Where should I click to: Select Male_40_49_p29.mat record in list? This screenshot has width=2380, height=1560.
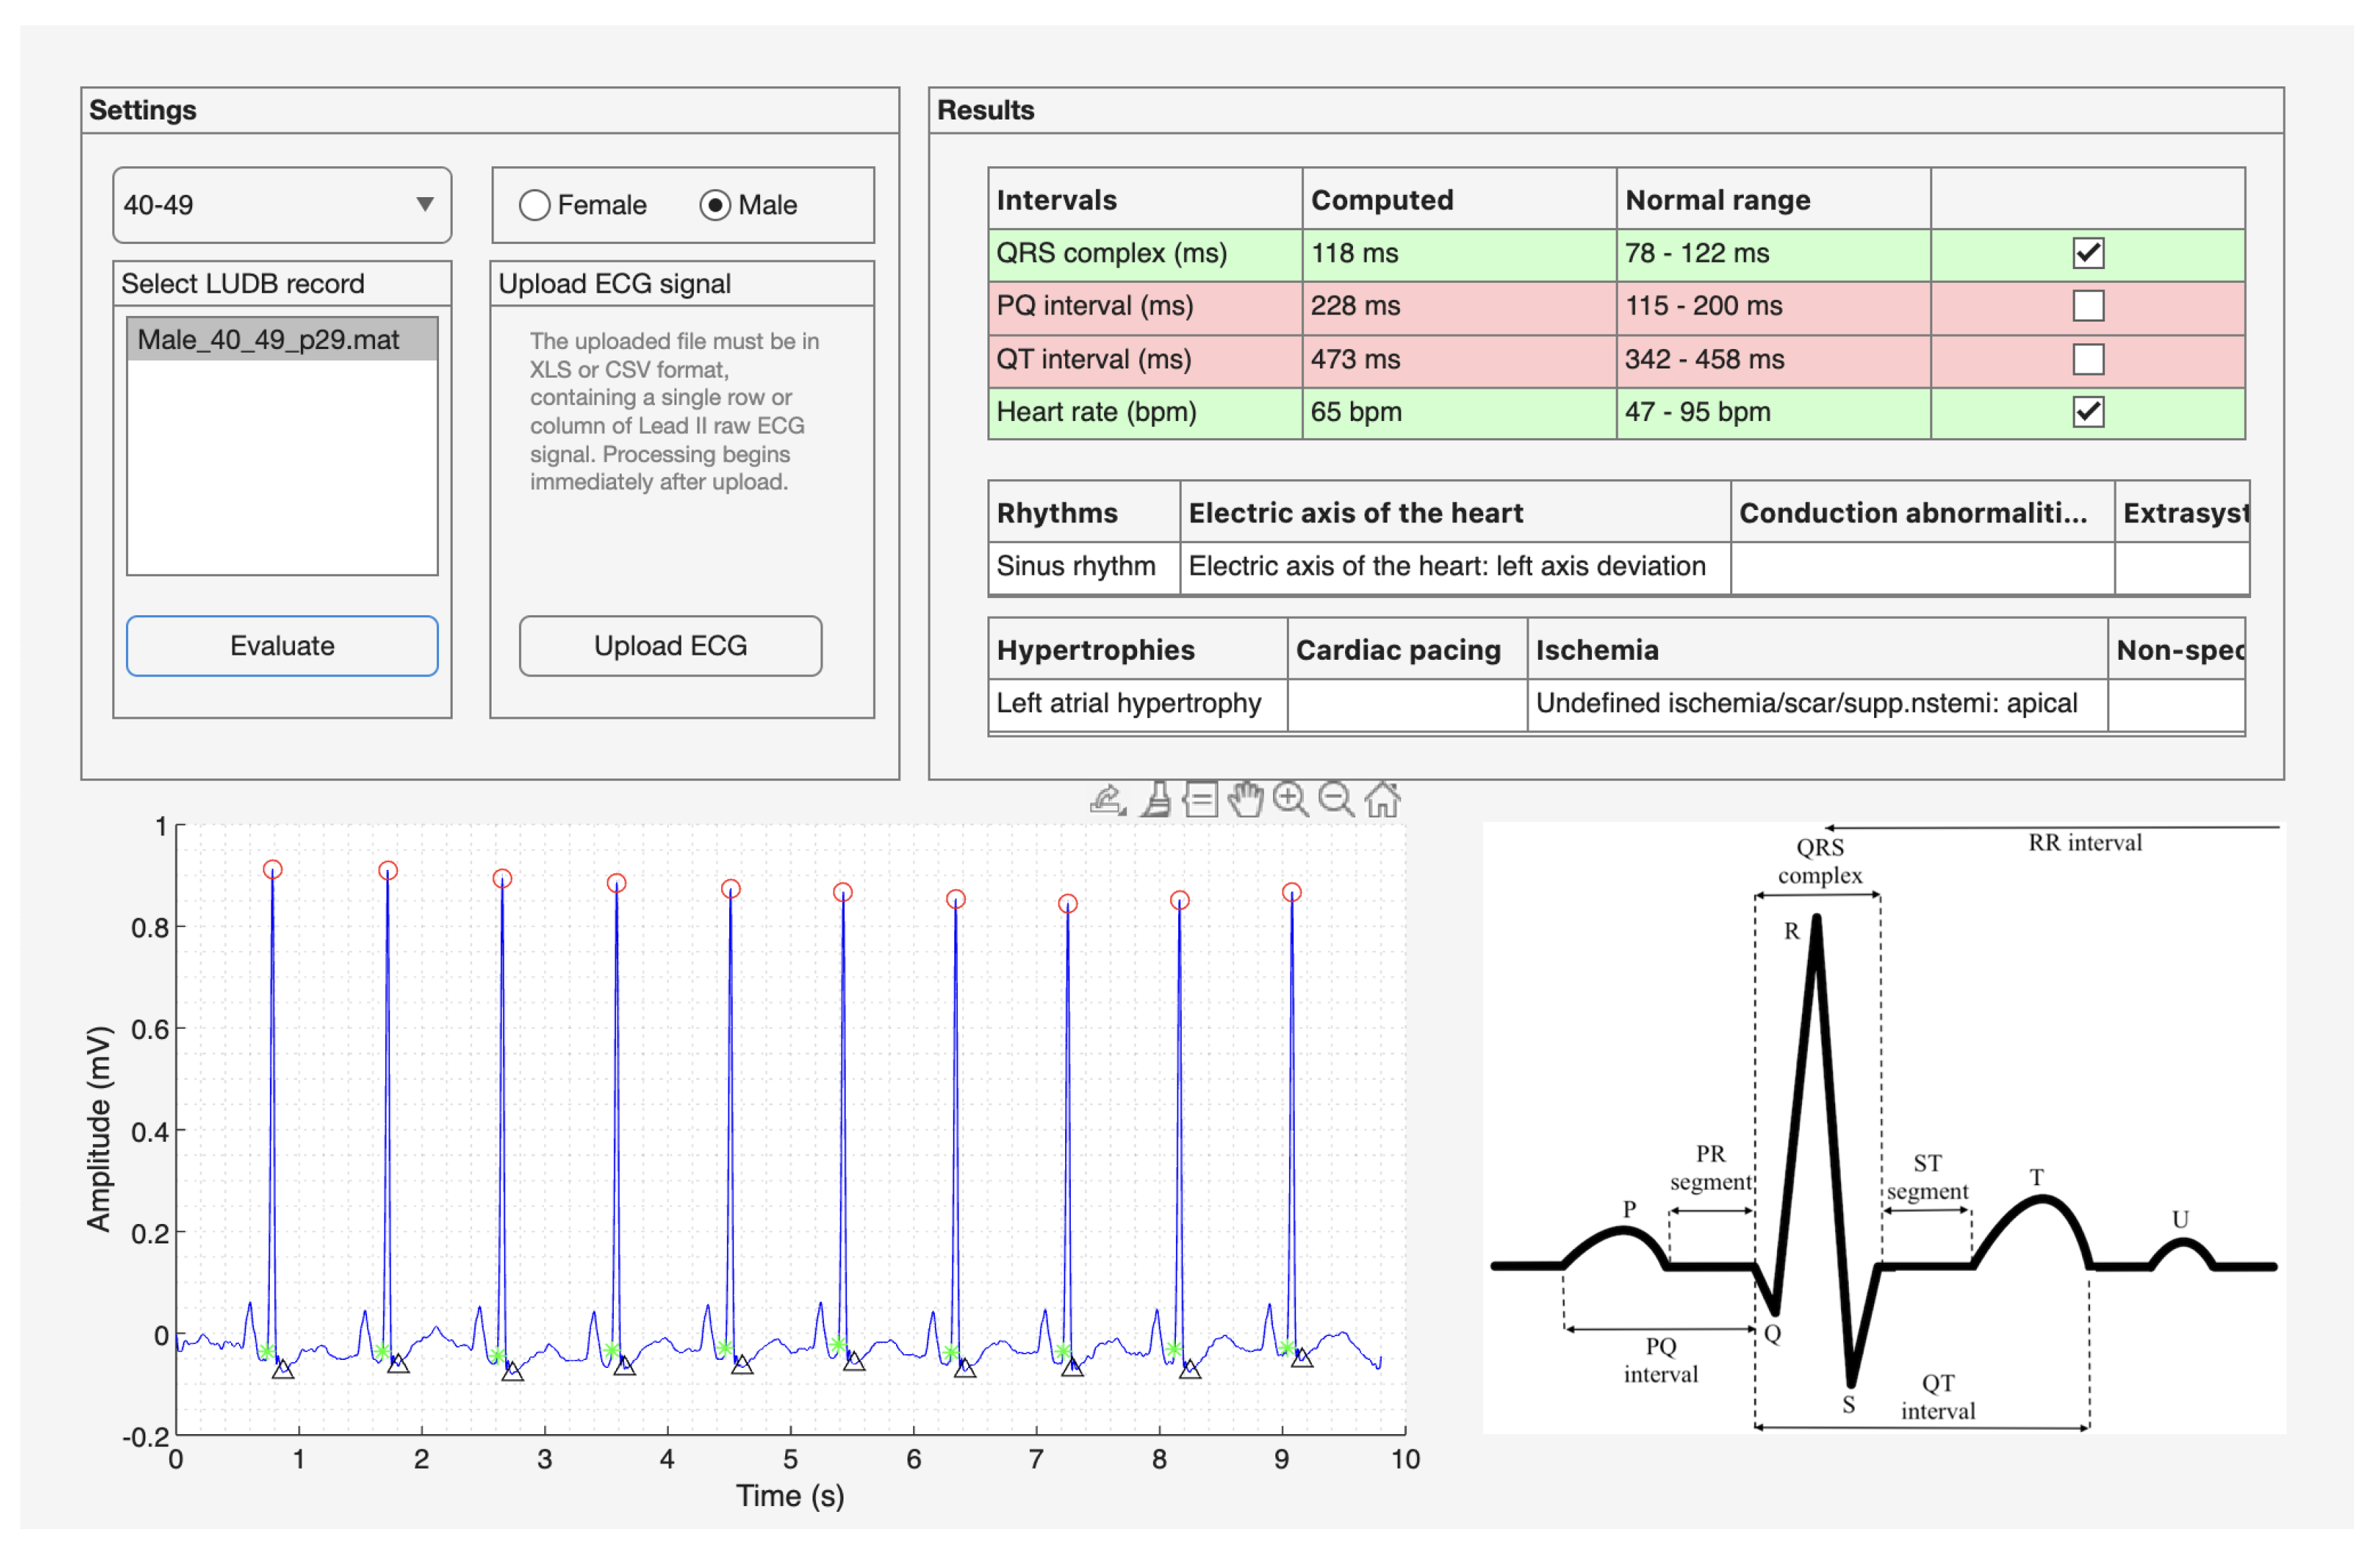pyautogui.click(x=282, y=340)
